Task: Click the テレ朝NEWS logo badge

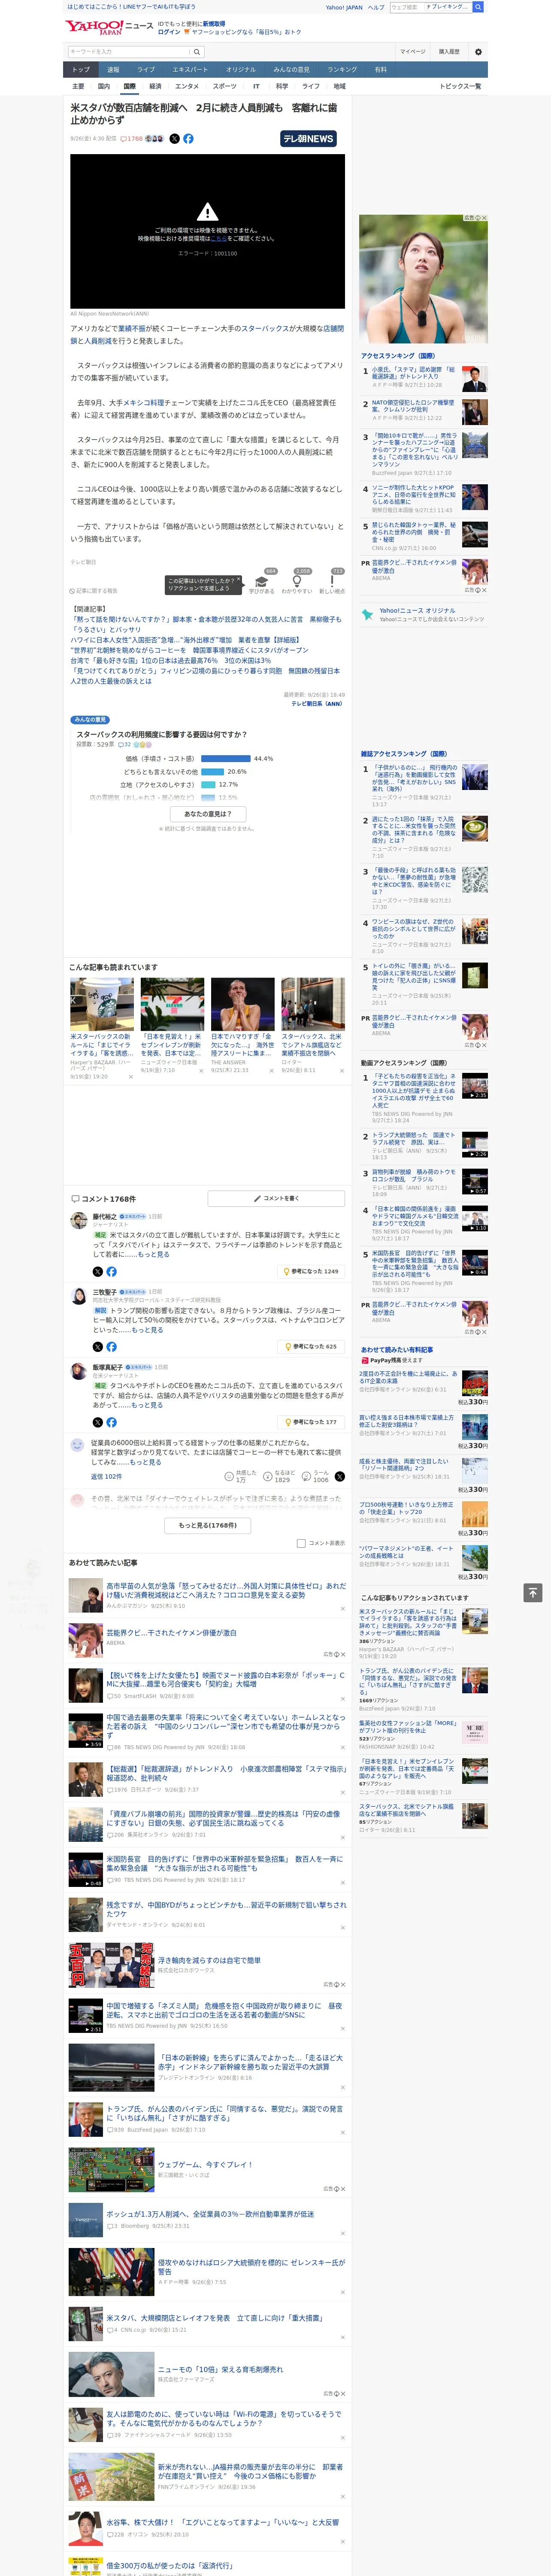Action: (309, 139)
